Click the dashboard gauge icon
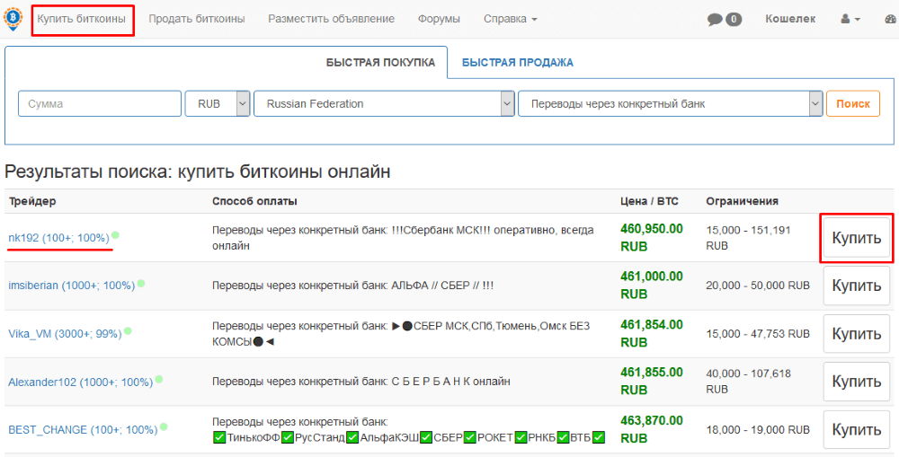The height and width of the screenshot is (457, 899). (892, 19)
